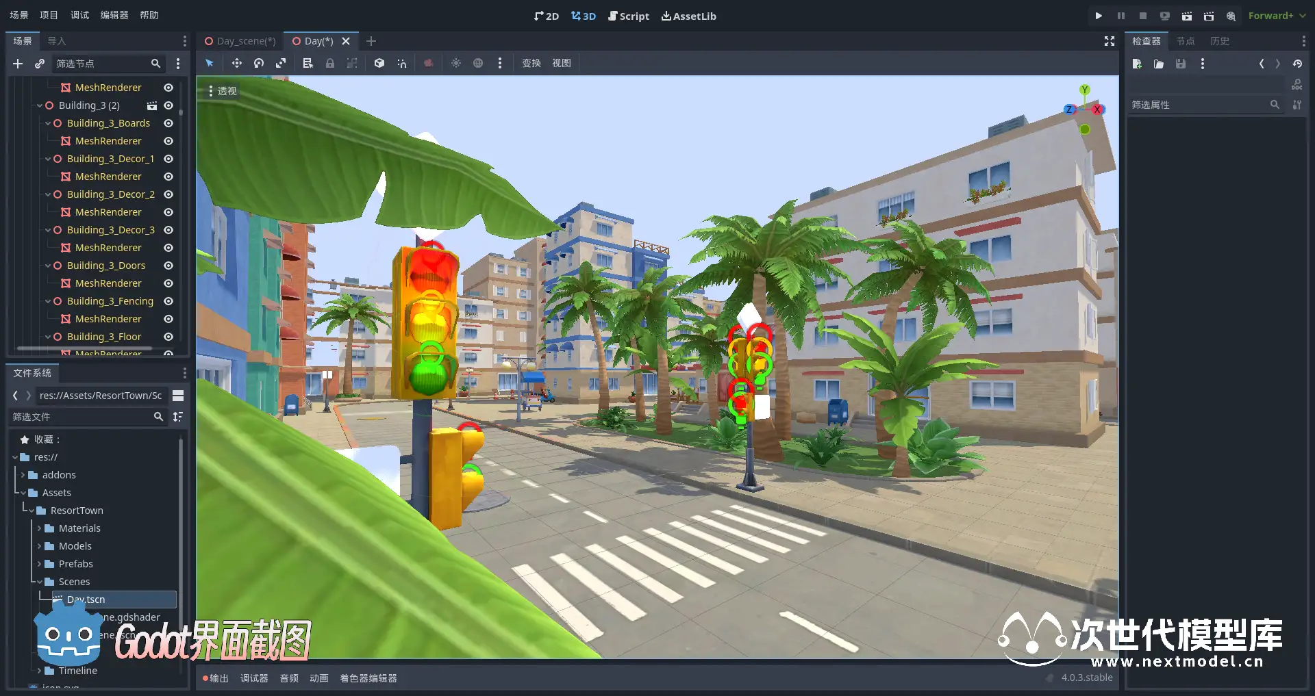Toggle visibility of Building_3_Fencing node
Screen dimensions: 1315x696
point(168,301)
